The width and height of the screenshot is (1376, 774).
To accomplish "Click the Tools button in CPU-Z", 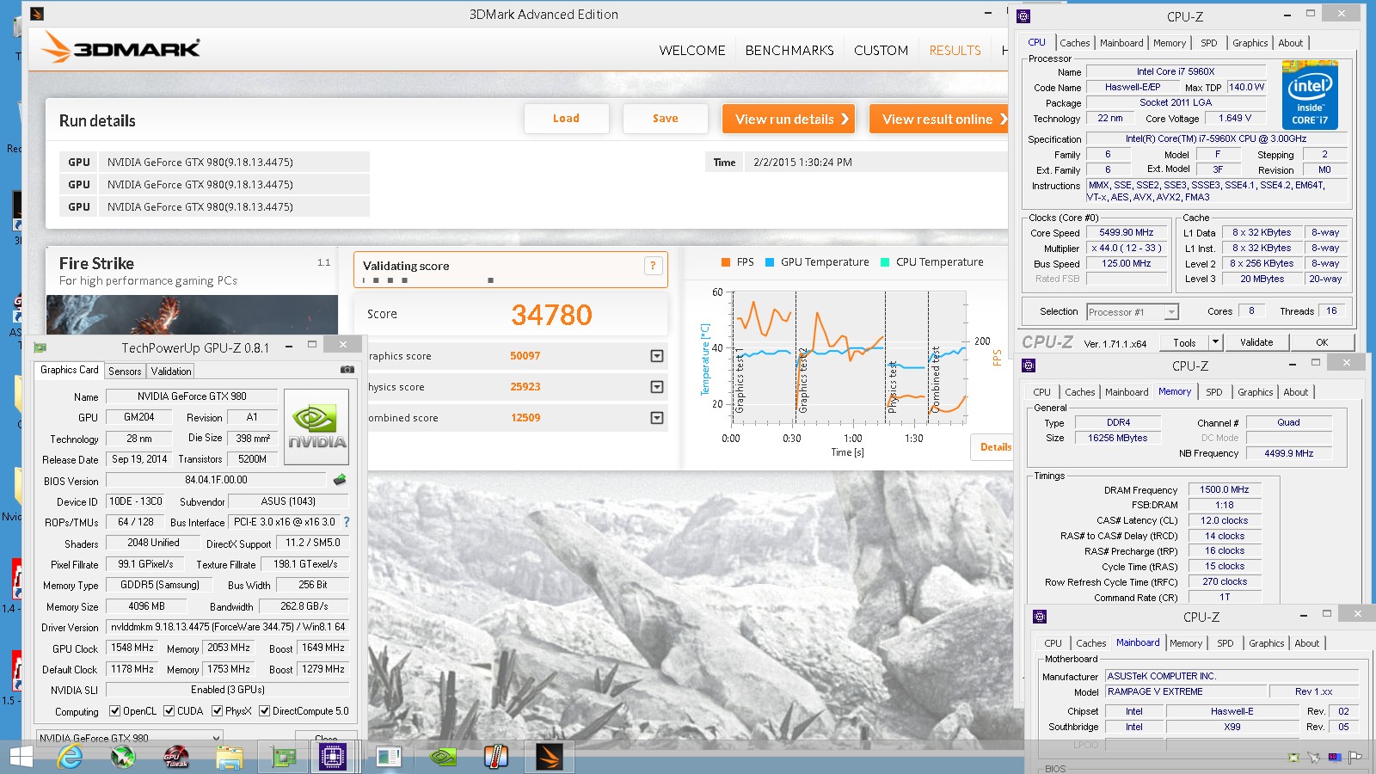I will tap(1184, 342).
